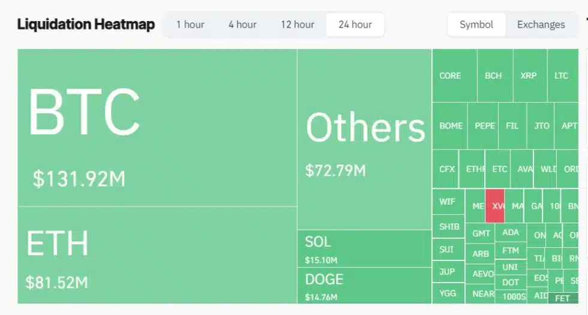Open the ADA tile
The height and width of the screenshot is (315, 588).
(x=511, y=232)
